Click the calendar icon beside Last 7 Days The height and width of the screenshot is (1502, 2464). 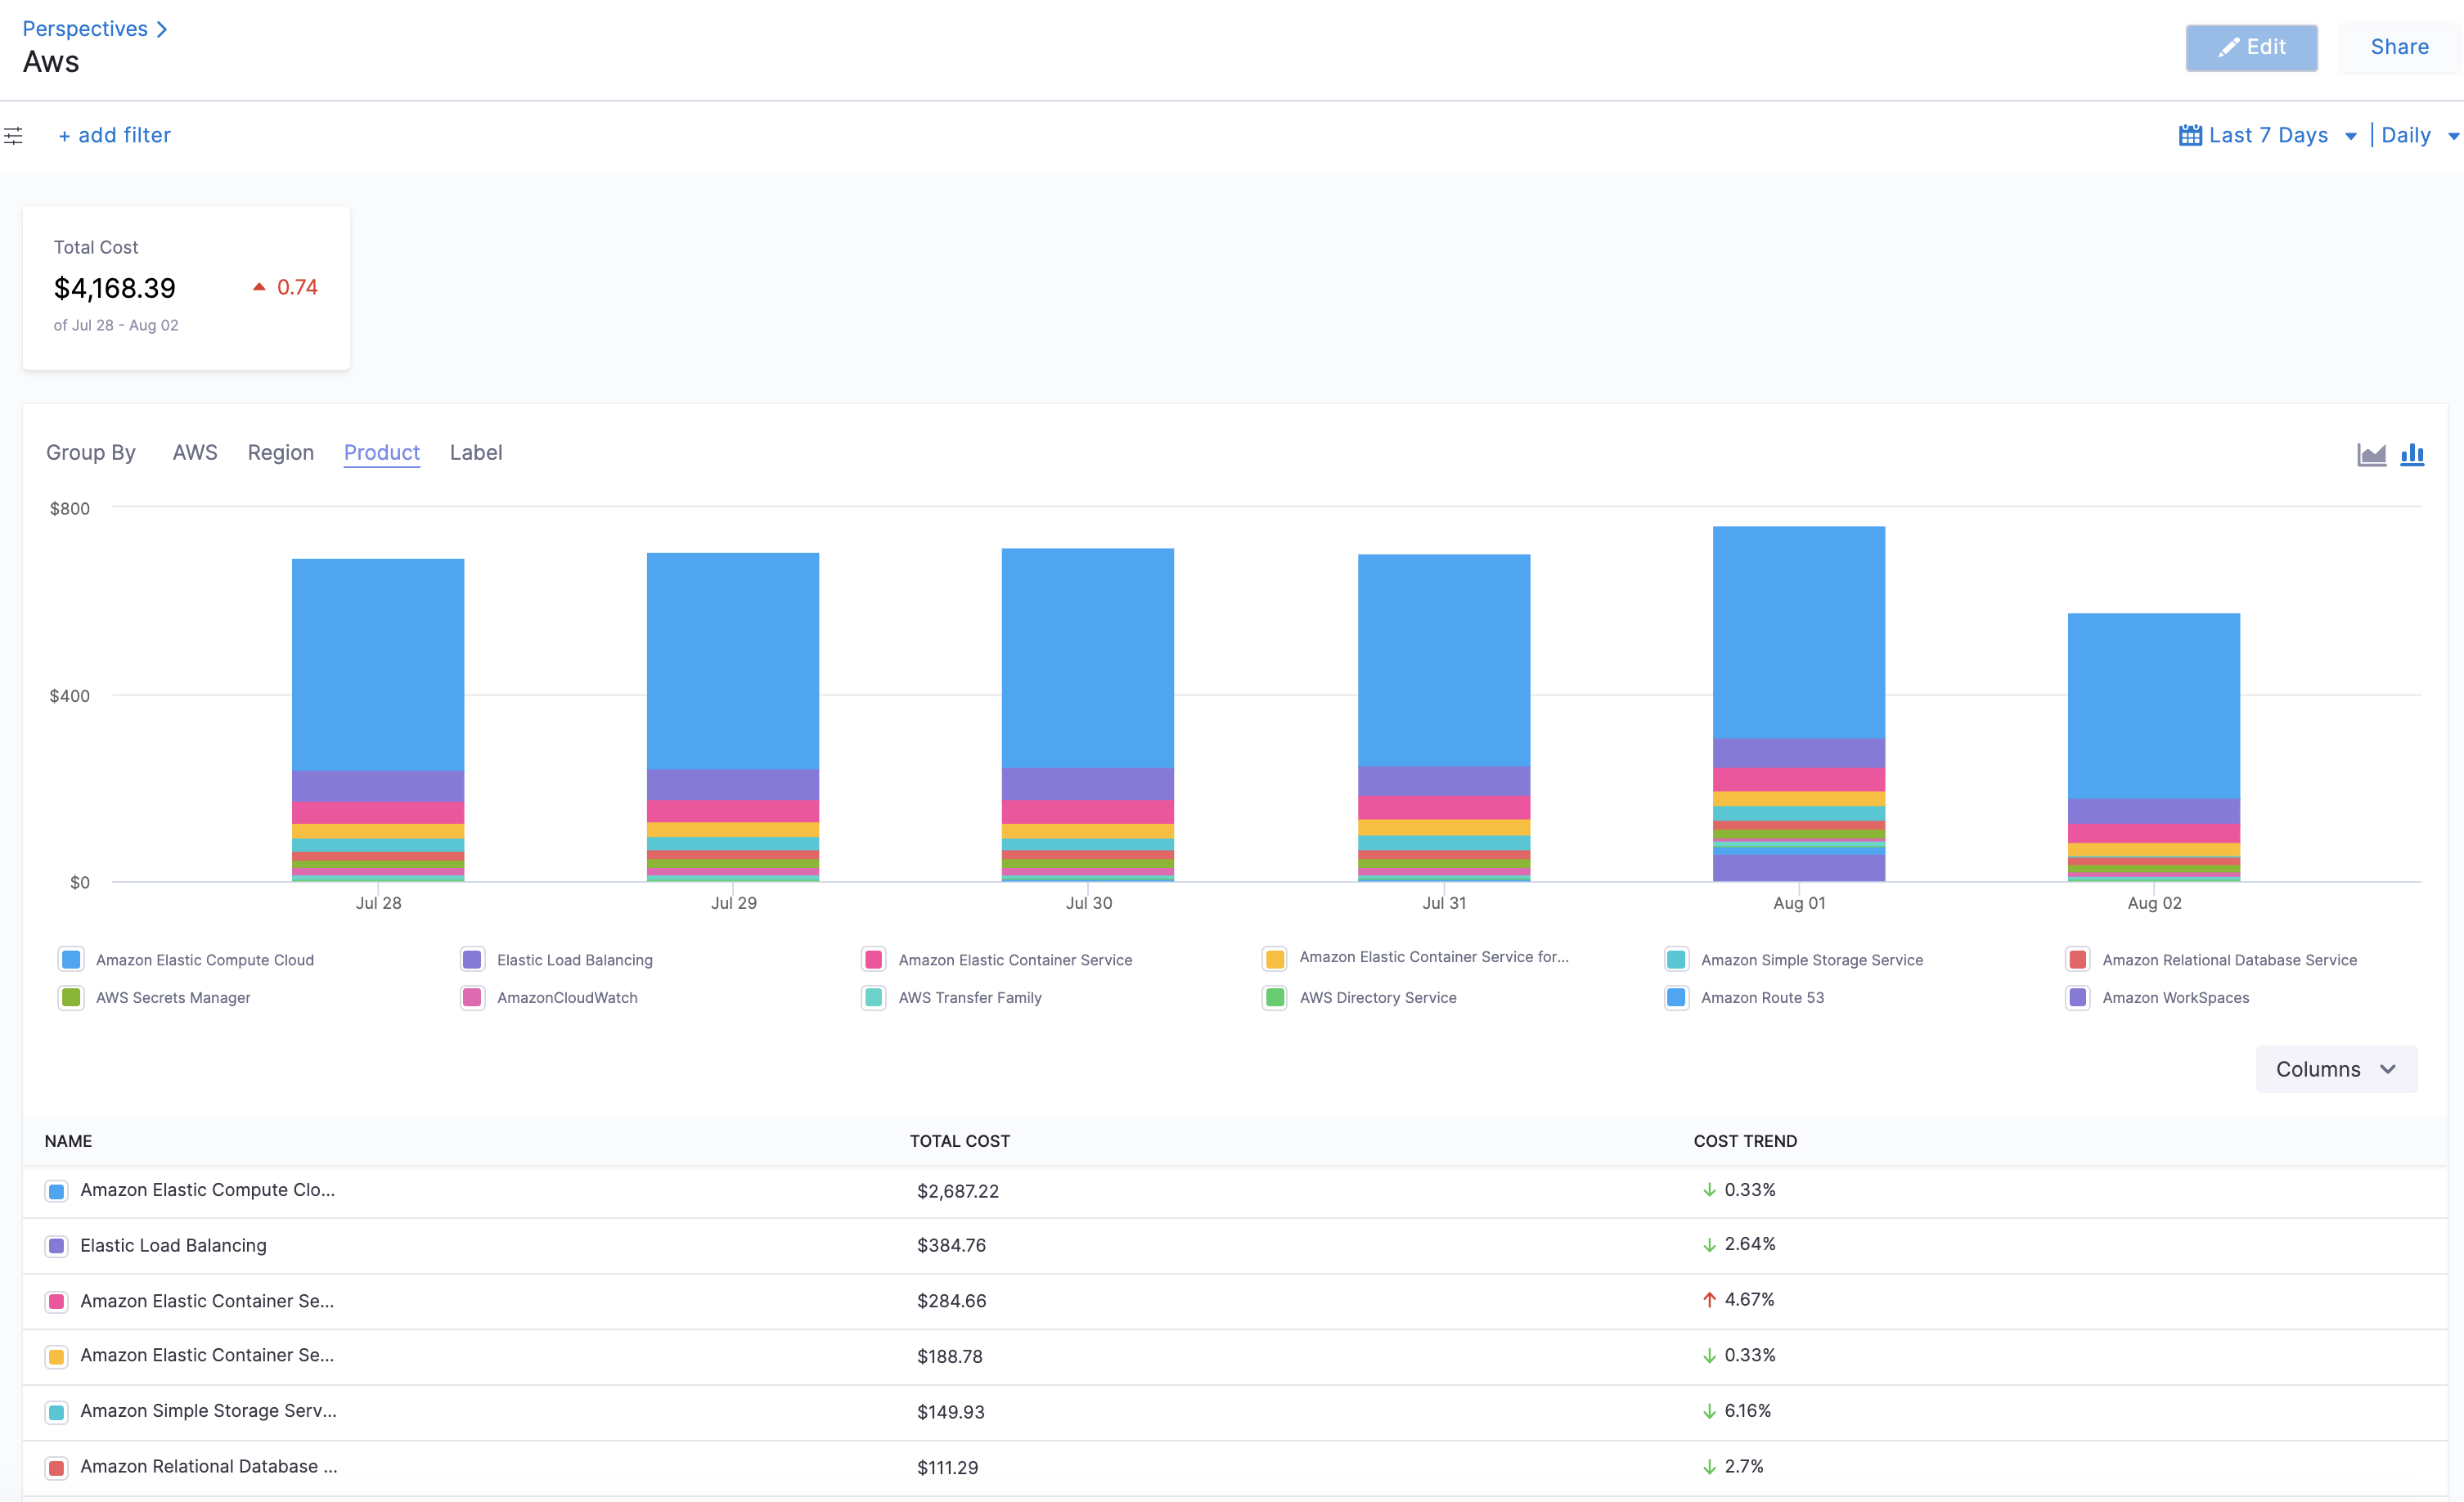pyautogui.click(x=2190, y=135)
